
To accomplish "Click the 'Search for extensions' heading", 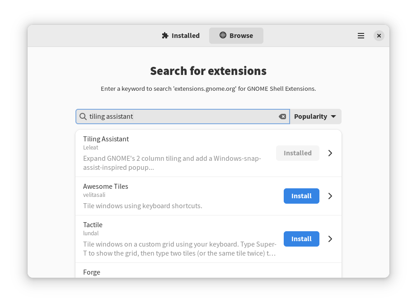I will coord(208,71).
